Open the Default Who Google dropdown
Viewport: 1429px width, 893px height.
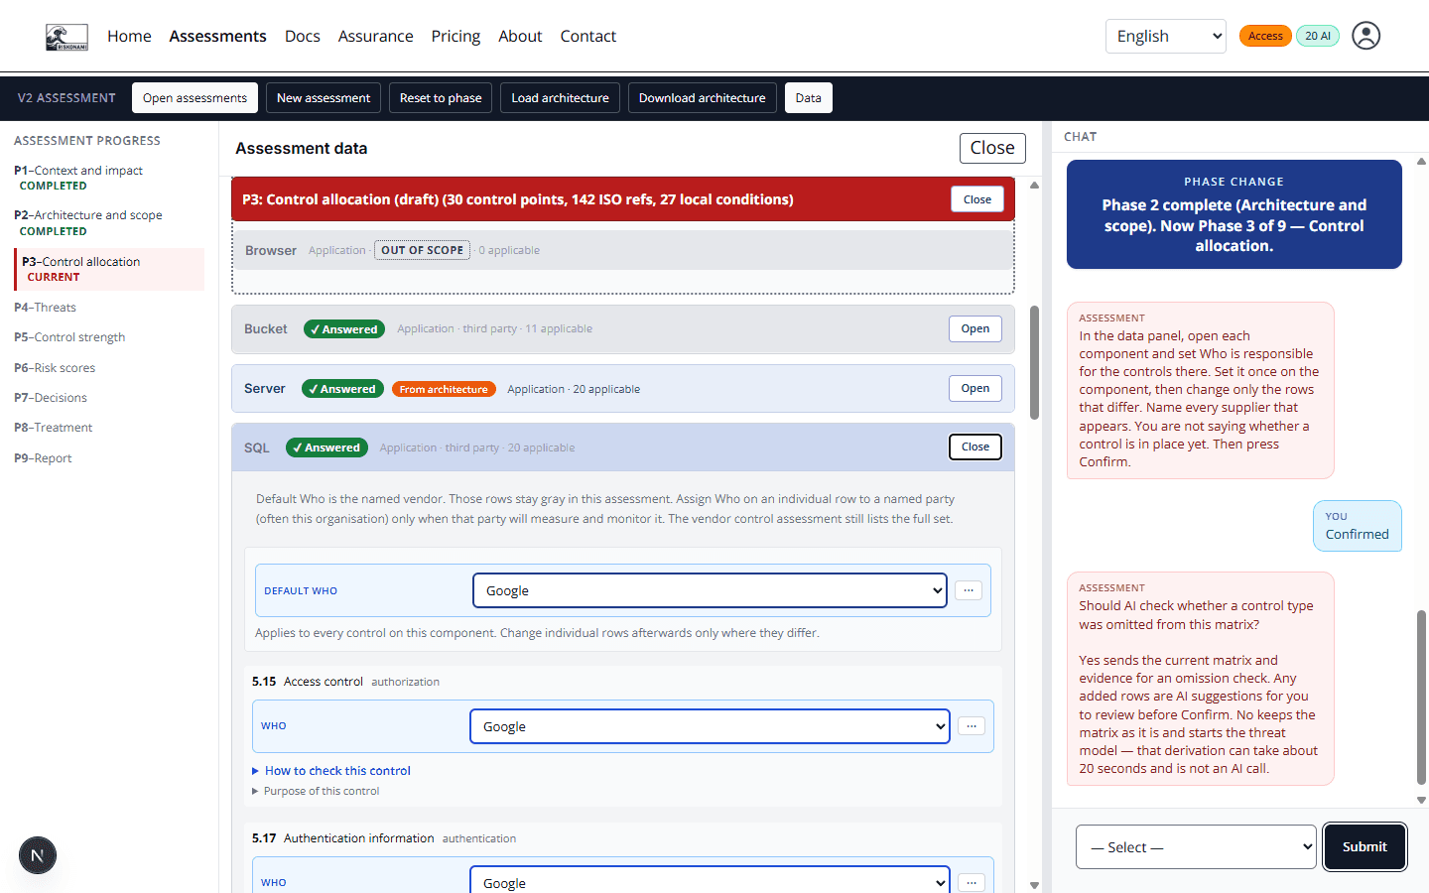(710, 590)
